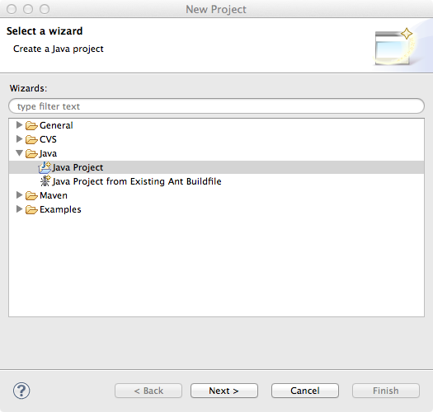Click the Java folder icon

click(31, 154)
